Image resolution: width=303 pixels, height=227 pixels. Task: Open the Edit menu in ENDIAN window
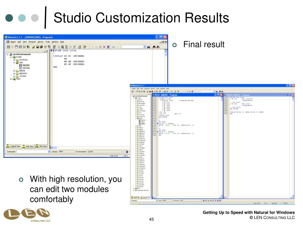click(19, 42)
